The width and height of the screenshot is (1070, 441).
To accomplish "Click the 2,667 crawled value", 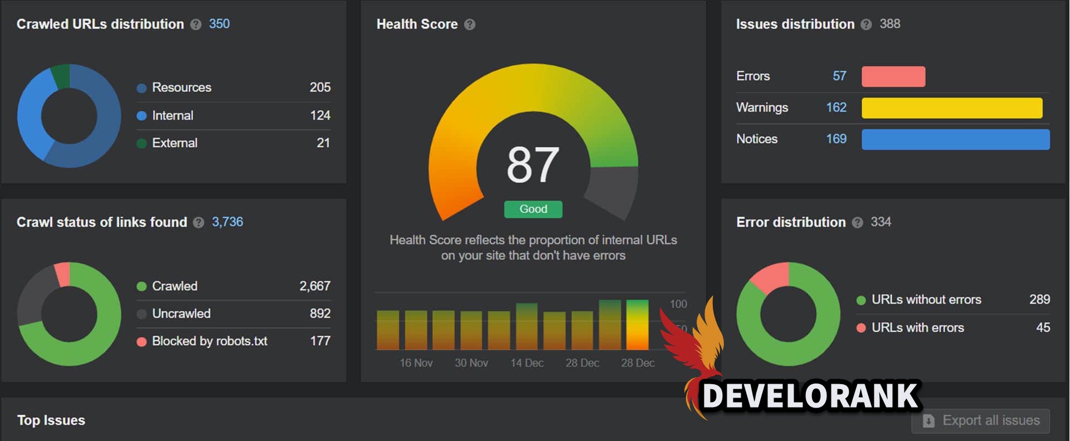I will point(315,286).
